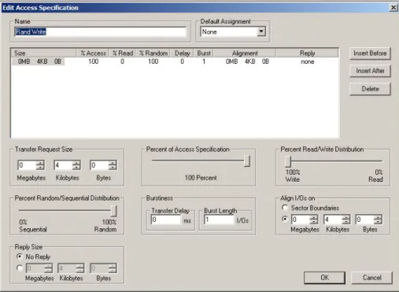Increase Transfer Request Size Bytes with up arrow
399x292 pixels.
113,163
